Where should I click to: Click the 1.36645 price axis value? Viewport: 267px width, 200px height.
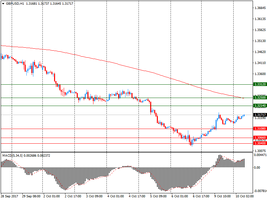[x=260, y=8]
